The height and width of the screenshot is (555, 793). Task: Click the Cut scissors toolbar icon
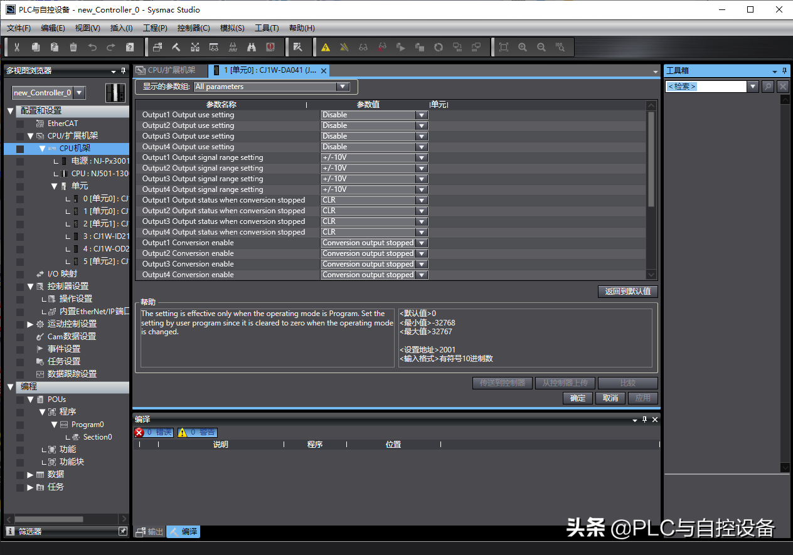(x=17, y=47)
